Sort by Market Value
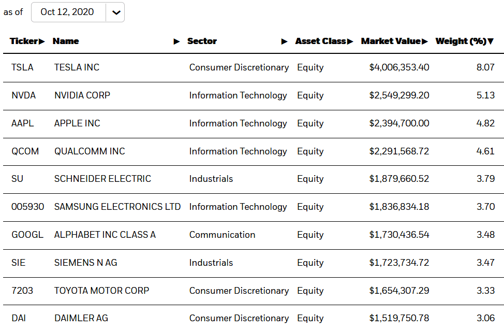504x329 pixels. pos(426,41)
